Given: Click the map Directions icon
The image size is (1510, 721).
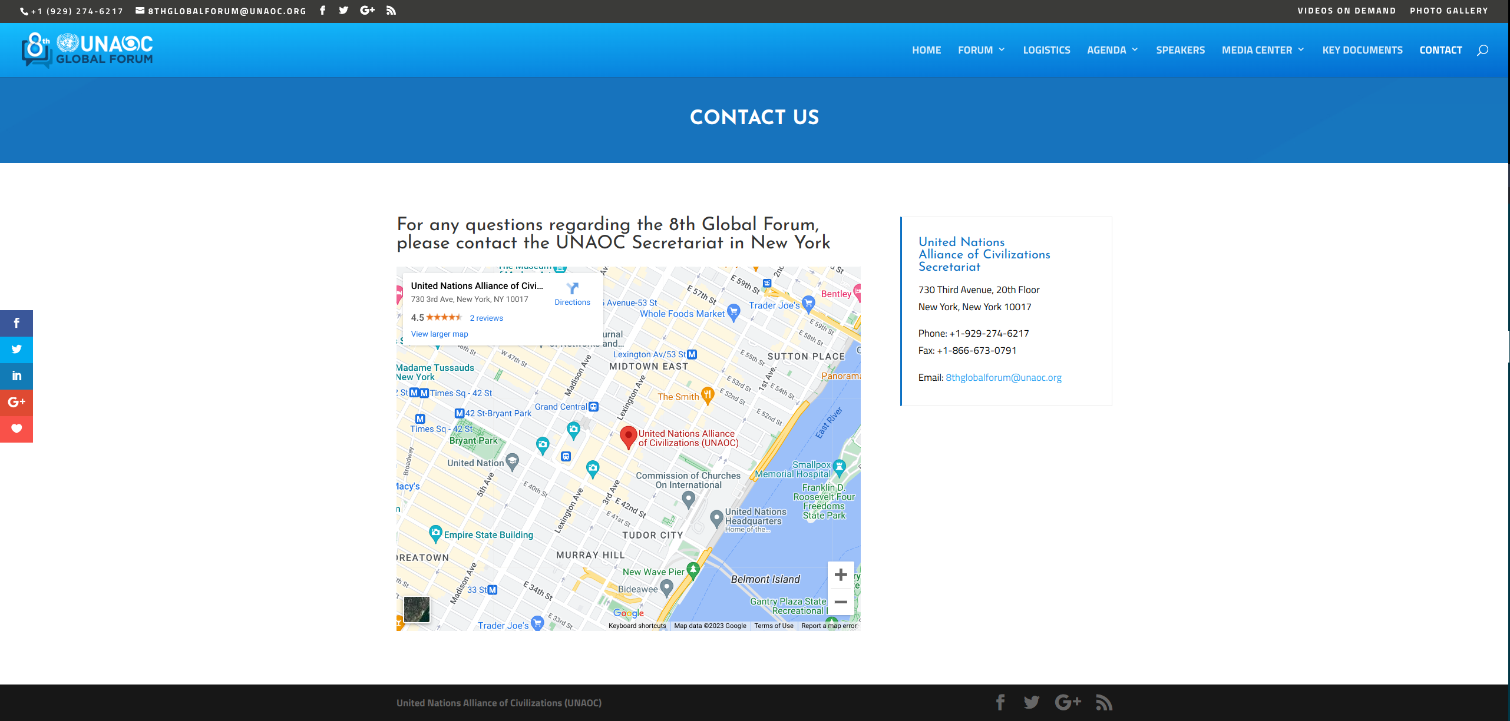Looking at the screenshot, I should pyautogui.click(x=572, y=288).
